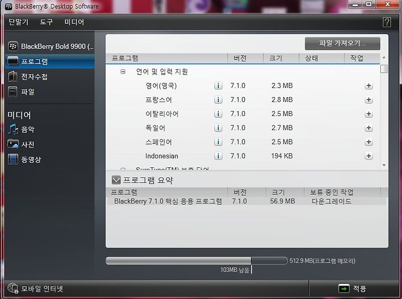This screenshot has width=402, height=299.
Task: Show info for 독일어
Action: pyautogui.click(x=218, y=128)
